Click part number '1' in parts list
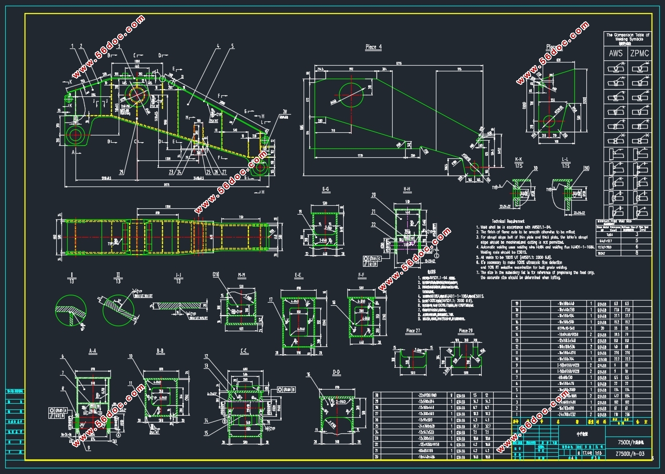Screen dimensions: 665x474 516,415
